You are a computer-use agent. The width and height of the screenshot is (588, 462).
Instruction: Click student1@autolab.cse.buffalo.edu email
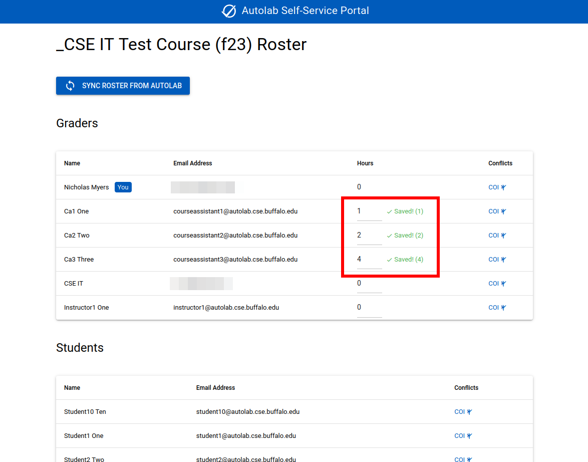246,436
